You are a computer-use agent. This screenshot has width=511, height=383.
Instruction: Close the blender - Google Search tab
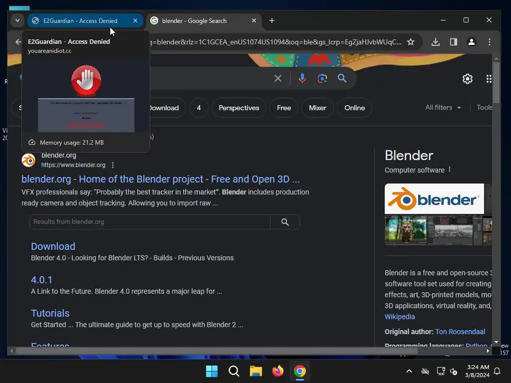point(254,20)
